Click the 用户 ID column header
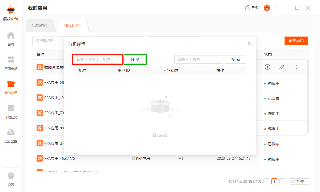Viewport: 320px width, 192px height. click(124, 70)
